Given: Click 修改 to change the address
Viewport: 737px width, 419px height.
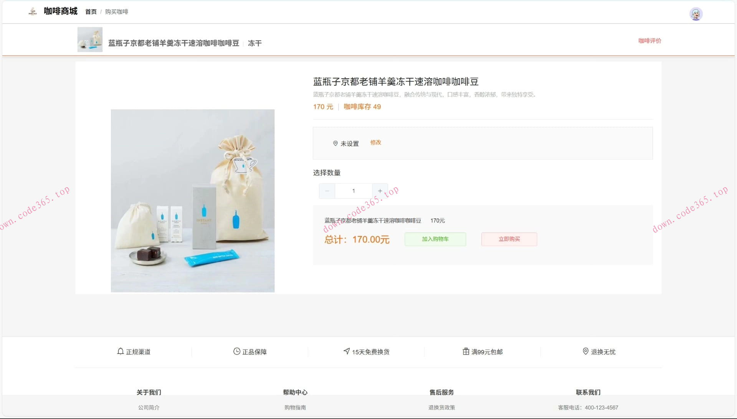Looking at the screenshot, I should pyautogui.click(x=375, y=142).
